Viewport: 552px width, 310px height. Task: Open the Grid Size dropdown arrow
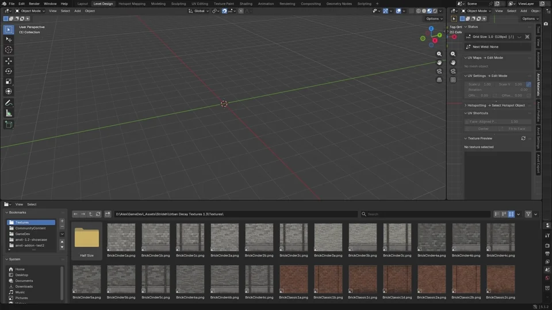pos(519,37)
